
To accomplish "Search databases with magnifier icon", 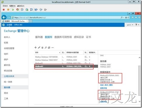I will coord(46,48).
